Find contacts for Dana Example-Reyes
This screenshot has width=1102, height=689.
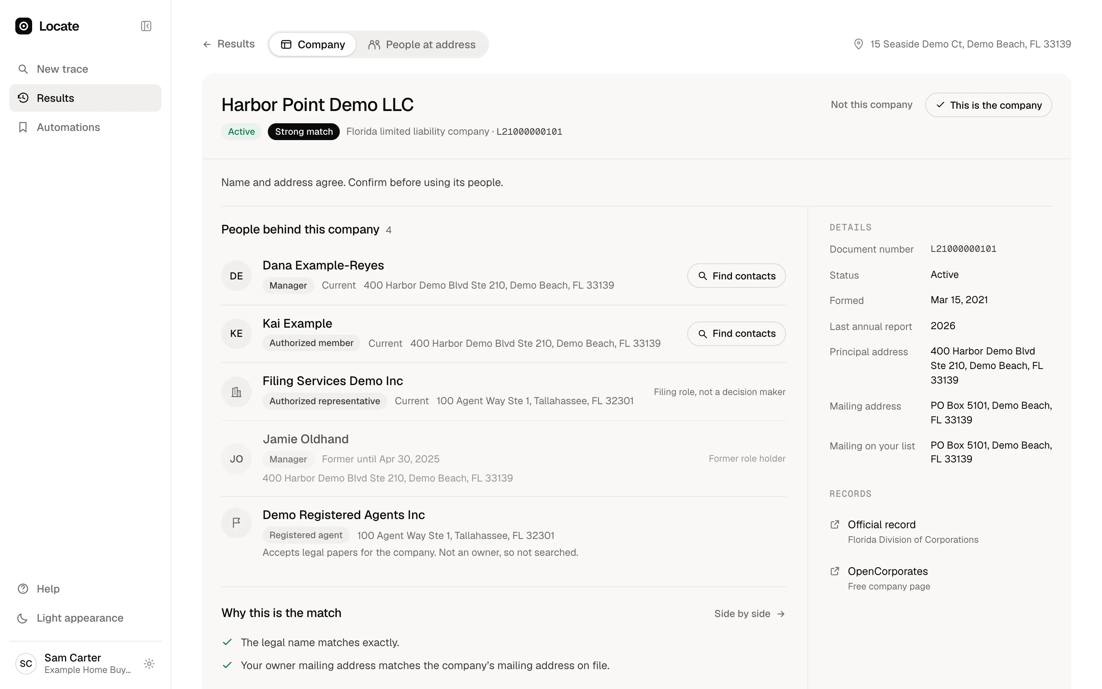point(736,276)
